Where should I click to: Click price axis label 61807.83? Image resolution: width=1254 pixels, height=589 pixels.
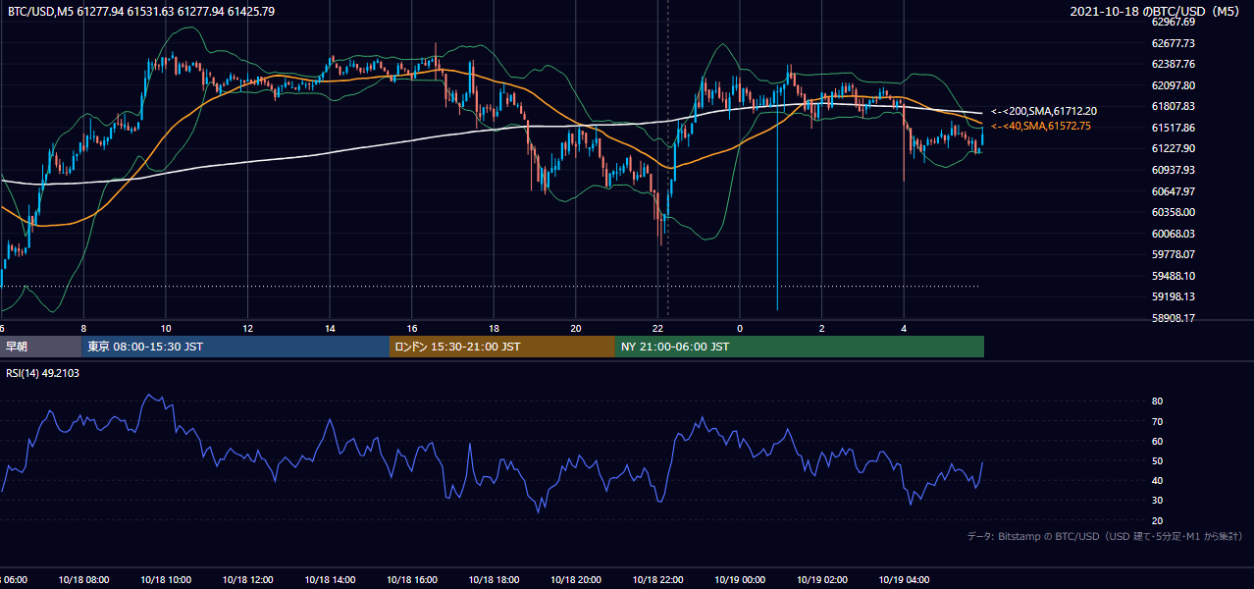1174,106
